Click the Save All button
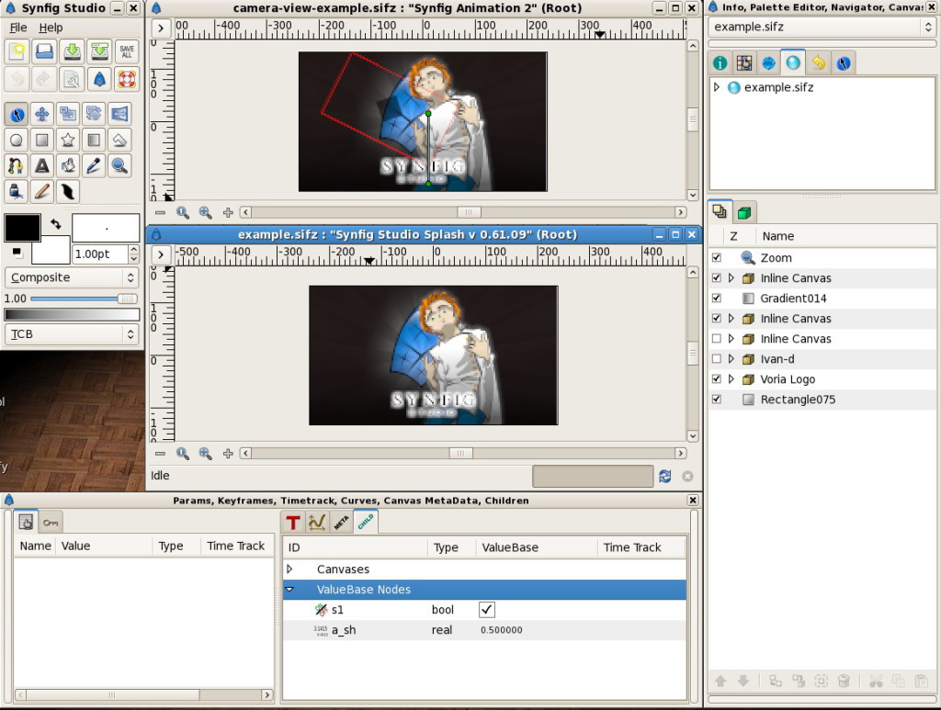The height and width of the screenshot is (710, 941). [x=127, y=51]
